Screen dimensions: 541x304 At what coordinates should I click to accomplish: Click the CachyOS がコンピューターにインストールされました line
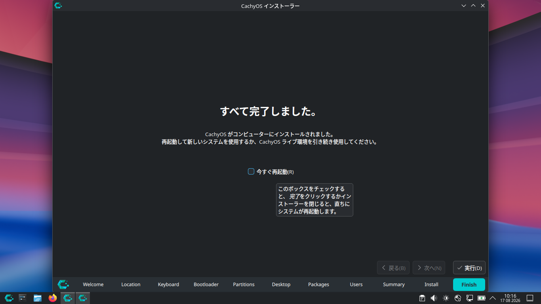270,134
